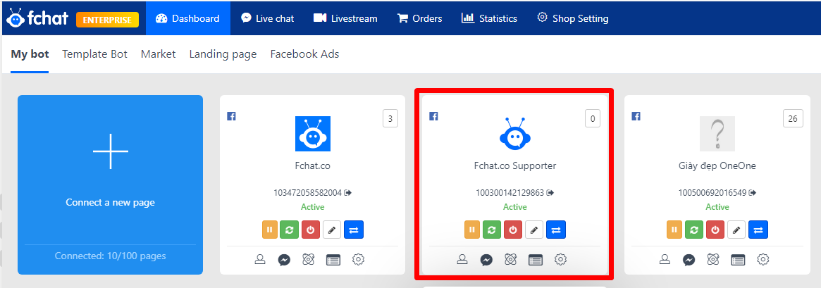Viewport: 821px width, 288px height.
Task: Open the Giày đẹp OneOne user icon
Action: click(665, 259)
